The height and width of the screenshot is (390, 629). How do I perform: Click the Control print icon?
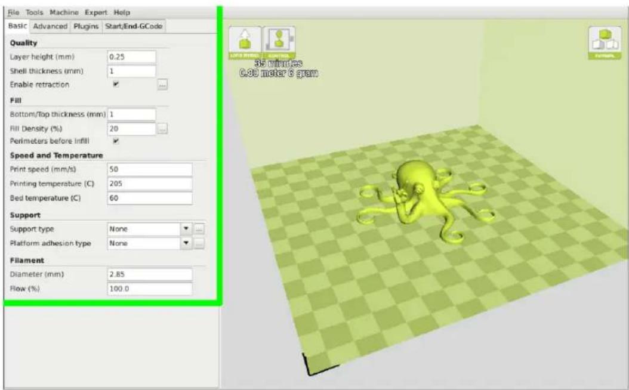pos(279,43)
